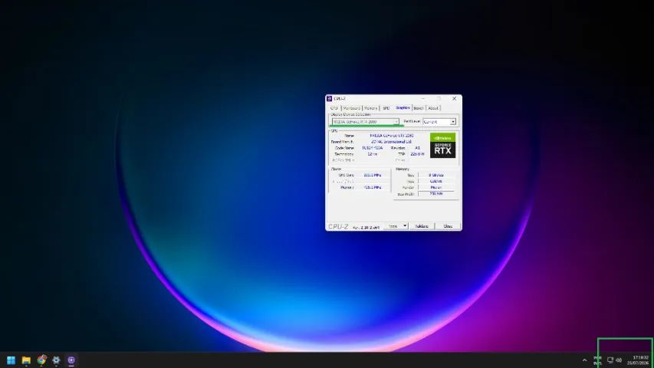
Task: Click the Memory clock value
Action: pyautogui.click(x=372, y=188)
